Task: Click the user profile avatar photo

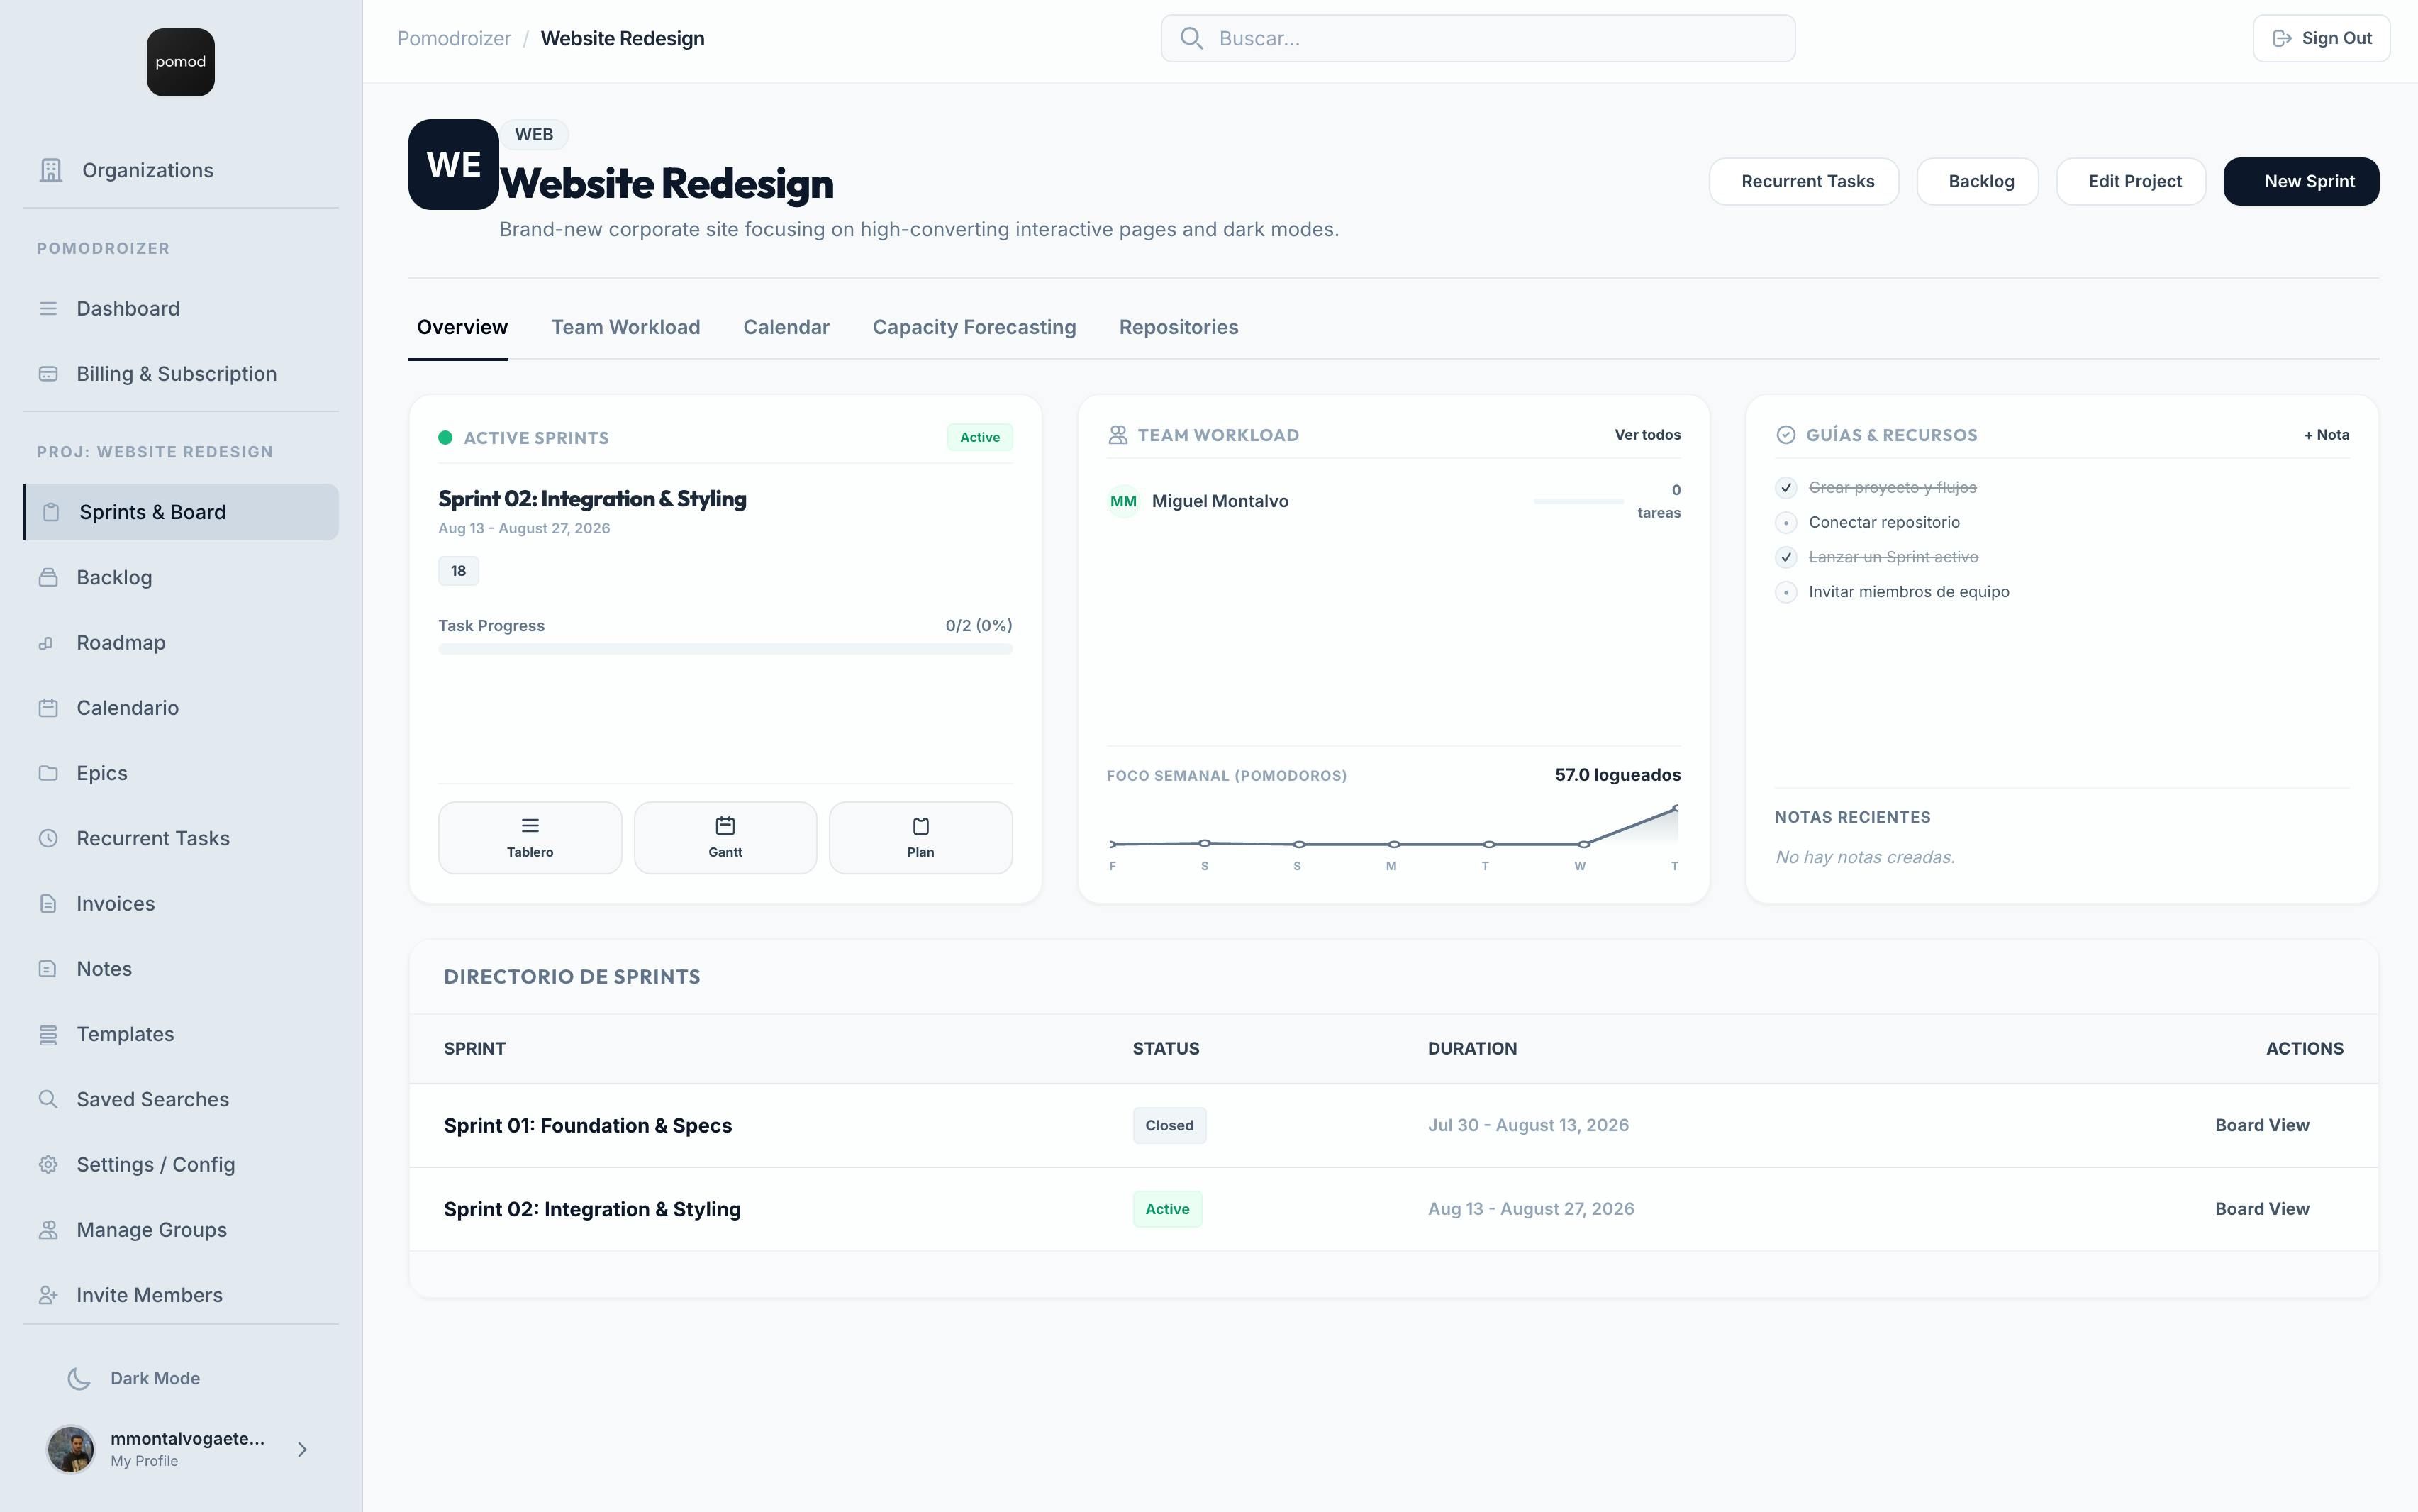Action: click(71, 1449)
